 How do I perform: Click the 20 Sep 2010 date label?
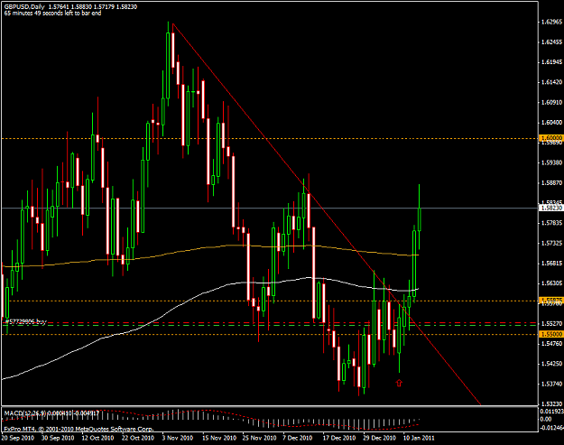point(18,438)
